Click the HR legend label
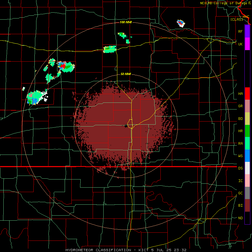252x252 pixels. (x=240, y=131)
